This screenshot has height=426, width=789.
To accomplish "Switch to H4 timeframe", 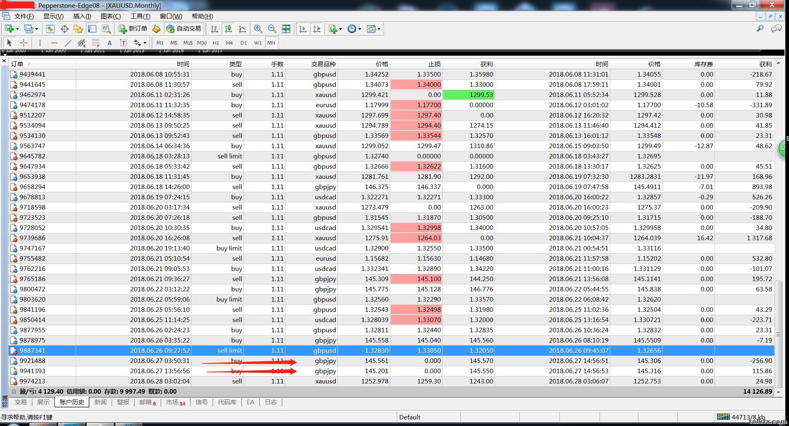I will pos(229,43).
